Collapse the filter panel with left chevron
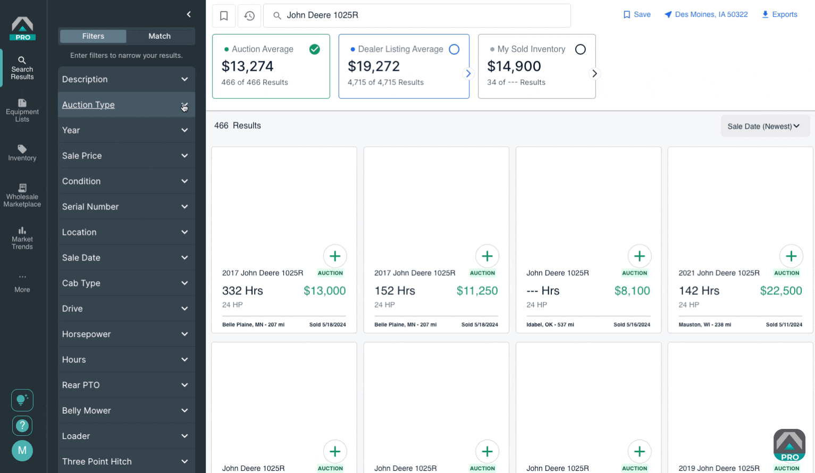 tap(189, 14)
